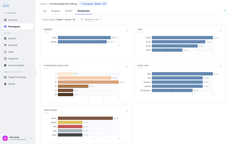Click the Fitzpatrick type III bar
The image size is (231, 144).
coord(88,82)
